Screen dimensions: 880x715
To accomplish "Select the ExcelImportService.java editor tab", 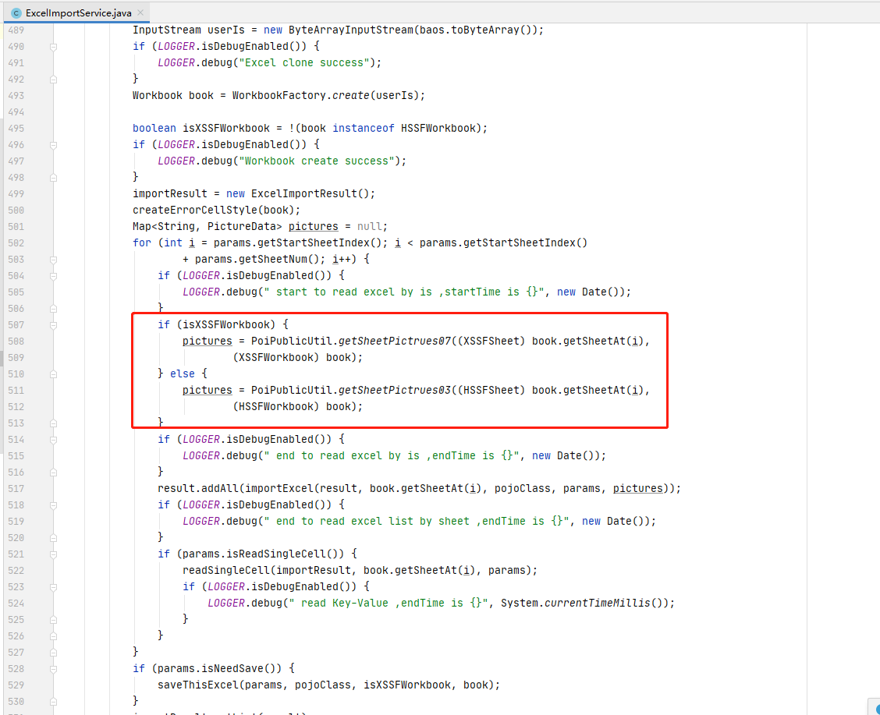I will coord(77,12).
